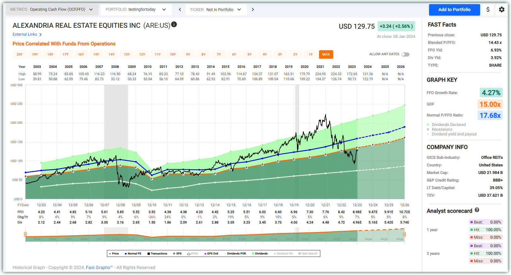Click the Div Yld value 3.92%

[x=496, y=58]
